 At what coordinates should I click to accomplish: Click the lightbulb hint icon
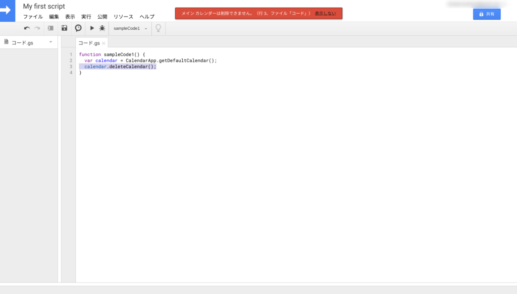(158, 28)
